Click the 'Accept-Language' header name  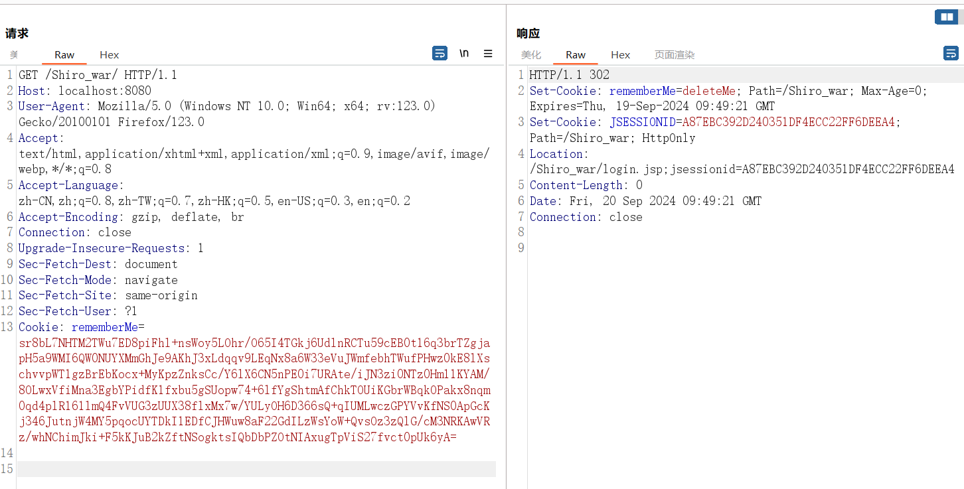[68, 185]
